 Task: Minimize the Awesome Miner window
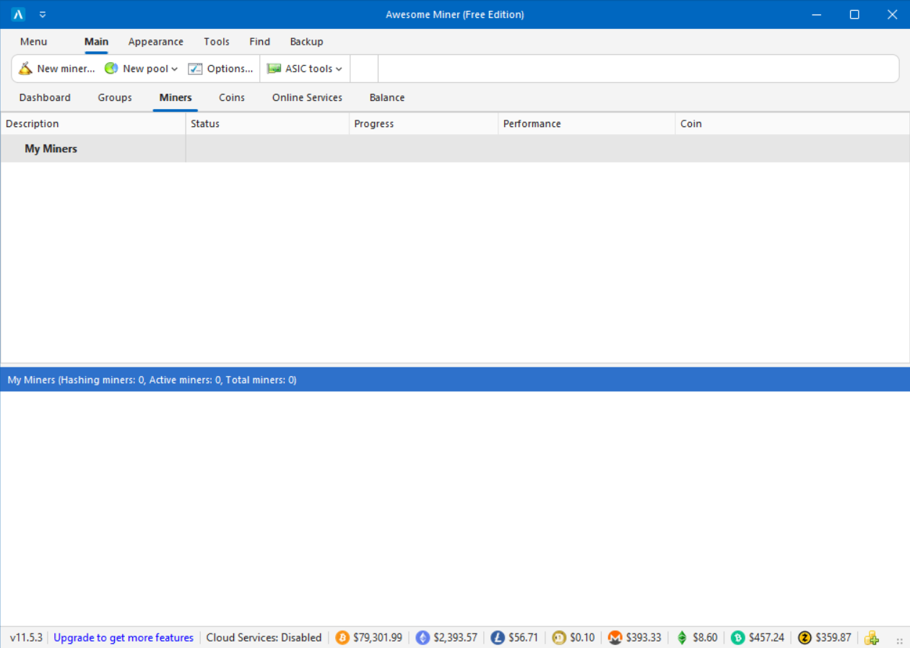tap(817, 14)
